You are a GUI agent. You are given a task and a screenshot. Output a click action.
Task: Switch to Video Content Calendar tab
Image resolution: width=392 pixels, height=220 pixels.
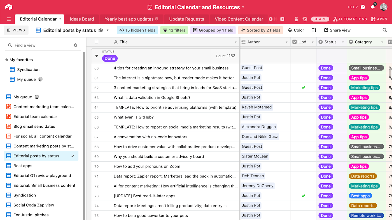pos(239,19)
